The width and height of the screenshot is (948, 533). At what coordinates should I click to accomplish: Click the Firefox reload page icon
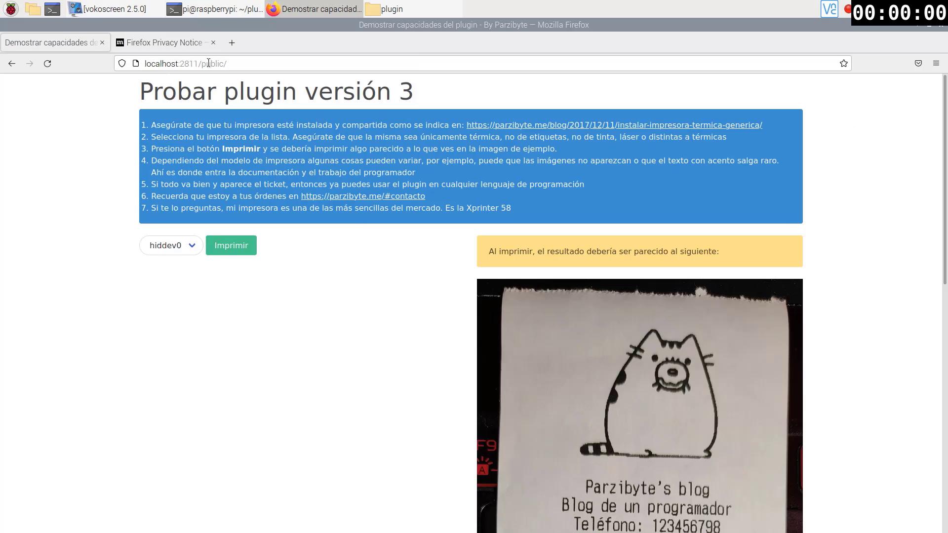pos(47,64)
